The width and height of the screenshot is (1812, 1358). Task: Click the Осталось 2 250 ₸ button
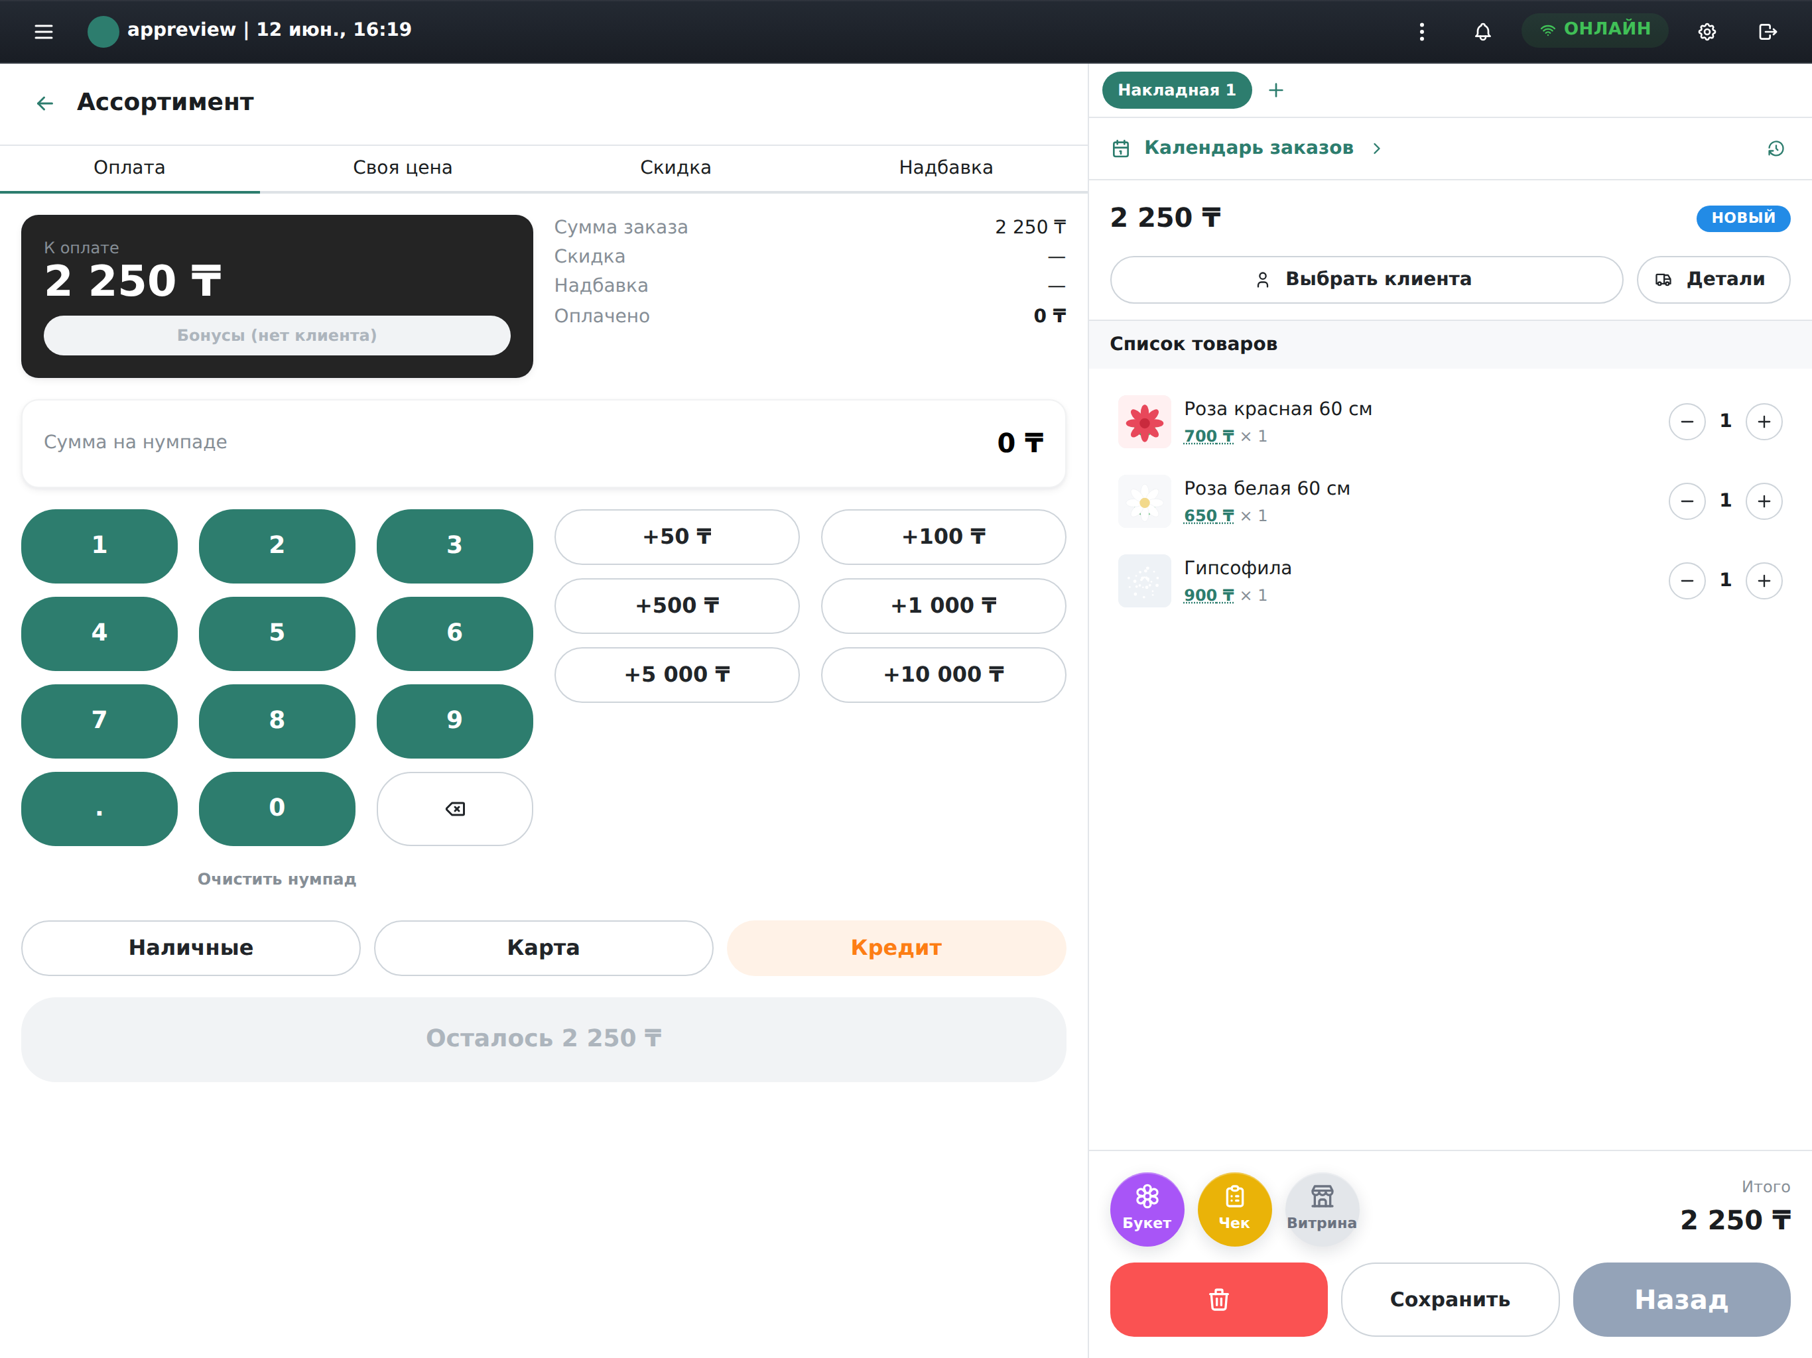click(x=544, y=1038)
